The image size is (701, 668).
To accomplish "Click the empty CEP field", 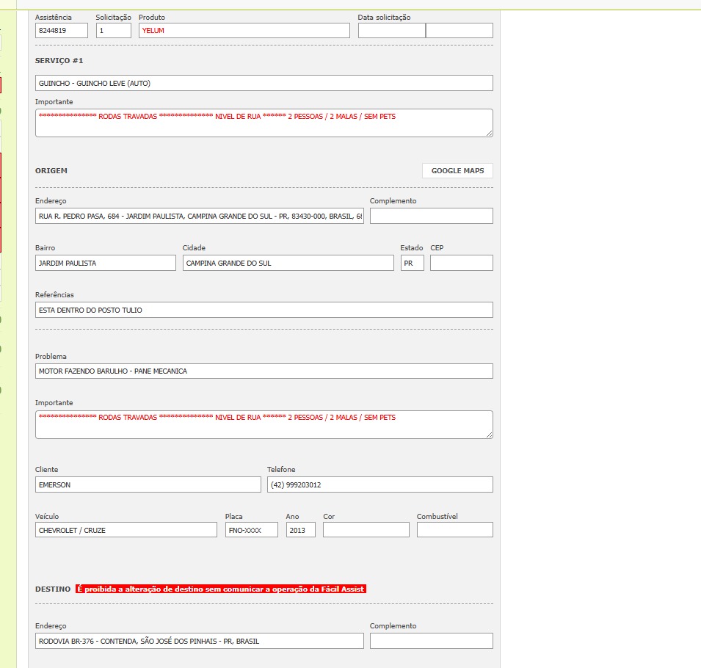I will coord(462,263).
